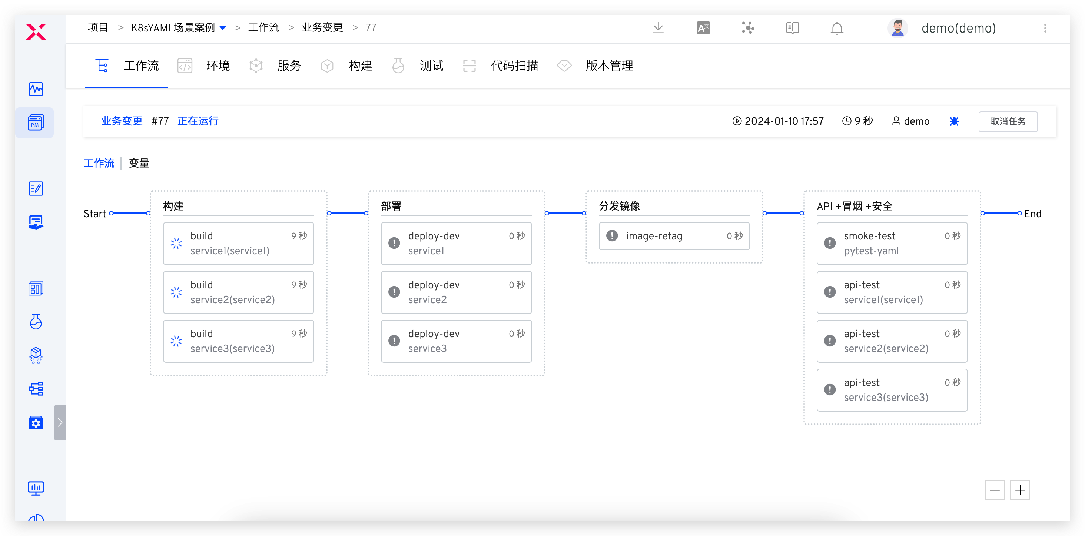Click the documentation book icon

(792, 28)
